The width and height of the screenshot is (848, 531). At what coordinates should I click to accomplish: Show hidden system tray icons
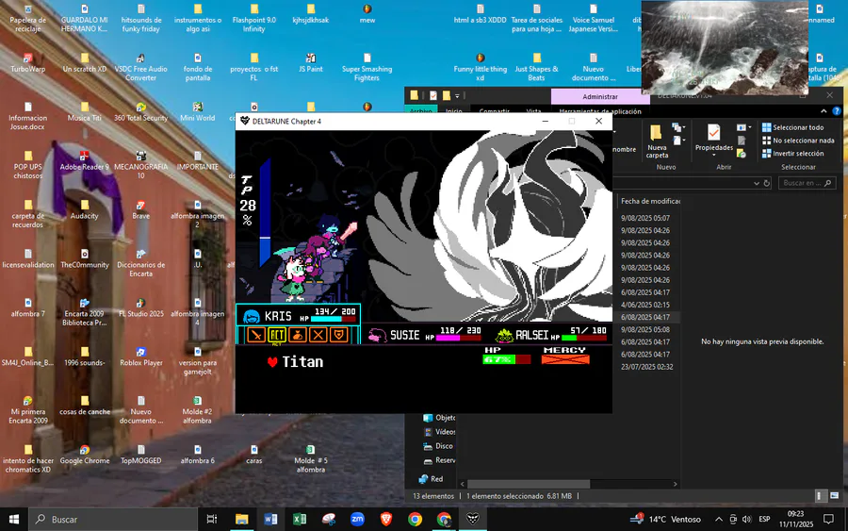719,519
